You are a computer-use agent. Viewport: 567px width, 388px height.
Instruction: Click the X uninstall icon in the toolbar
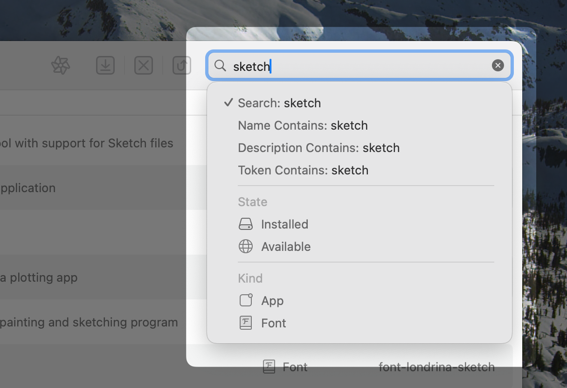143,65
